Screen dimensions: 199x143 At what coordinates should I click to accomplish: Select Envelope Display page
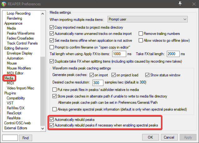(x=20, y=53)
